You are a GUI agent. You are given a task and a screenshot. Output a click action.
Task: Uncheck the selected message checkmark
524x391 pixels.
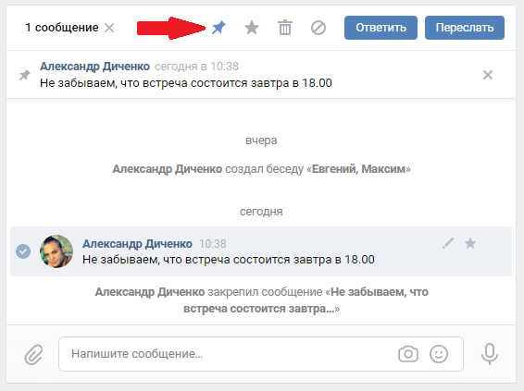(23, 251)
